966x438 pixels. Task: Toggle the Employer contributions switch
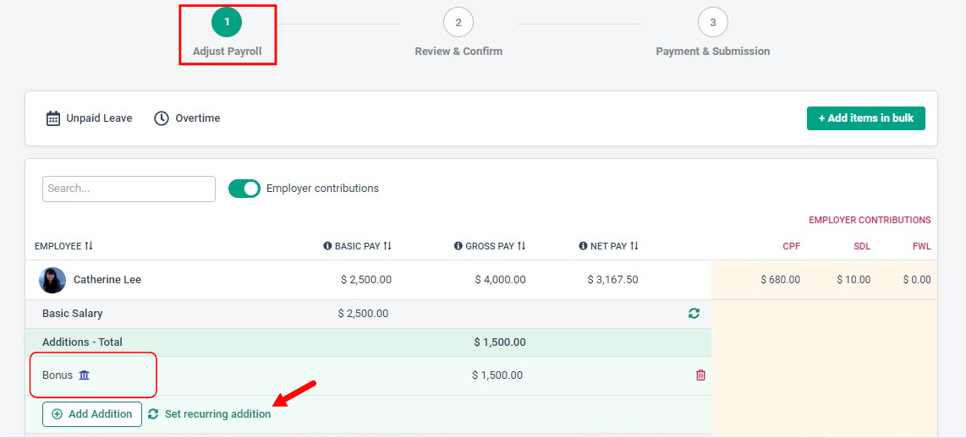click(x=244, y=189)
